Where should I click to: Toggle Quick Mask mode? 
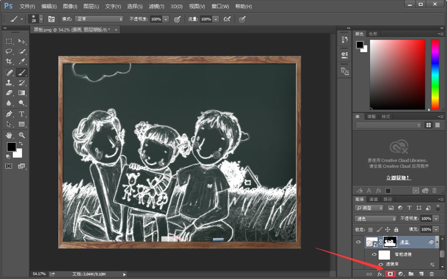tap(9, 166)
